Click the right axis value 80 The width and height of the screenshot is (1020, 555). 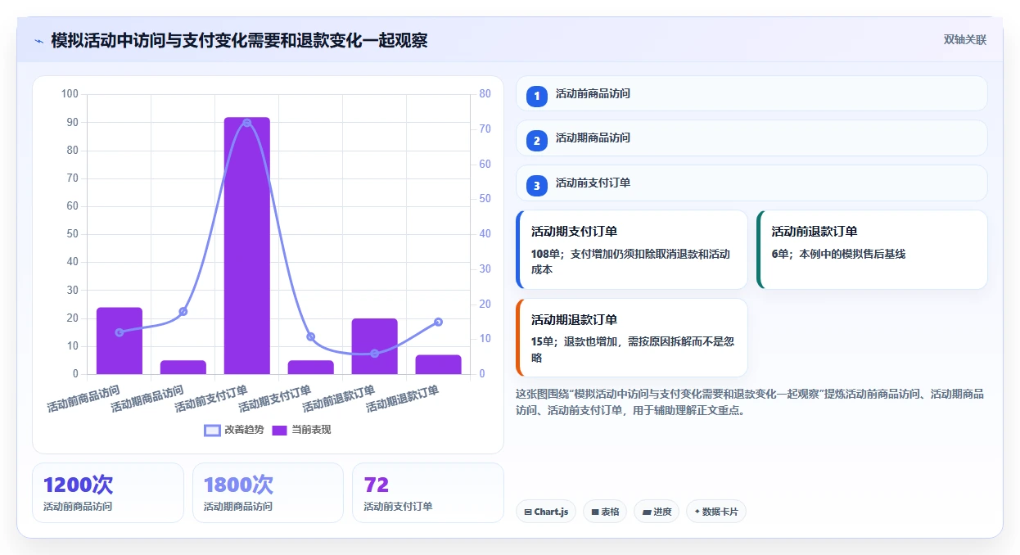pos(485,94)
